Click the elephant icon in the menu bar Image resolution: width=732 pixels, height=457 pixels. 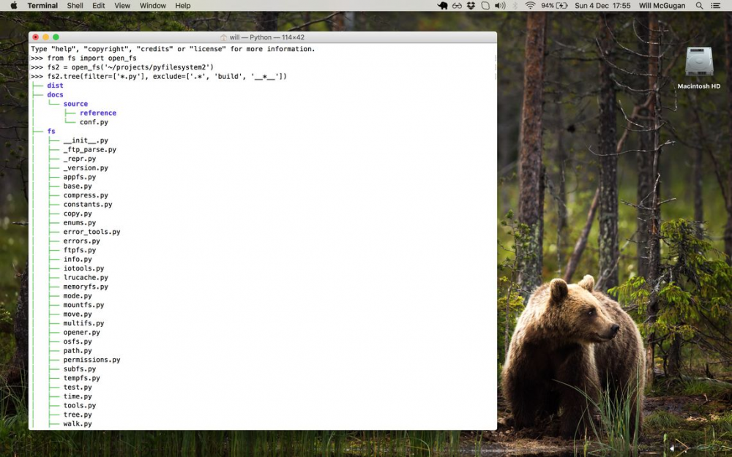442,6
